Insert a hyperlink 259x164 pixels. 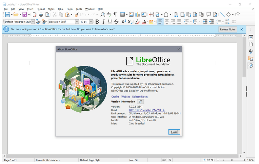coord(176,14)
